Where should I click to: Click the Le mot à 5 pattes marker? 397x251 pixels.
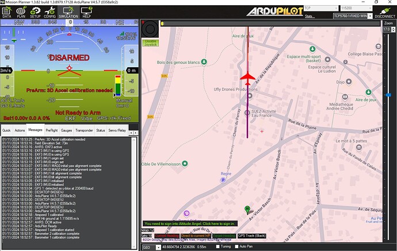[x=359, y=147]
